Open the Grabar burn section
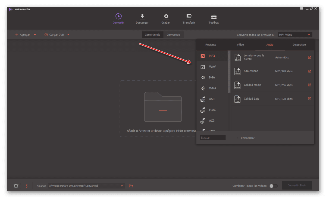The image size is (326, 198). [x=166, y=19]
